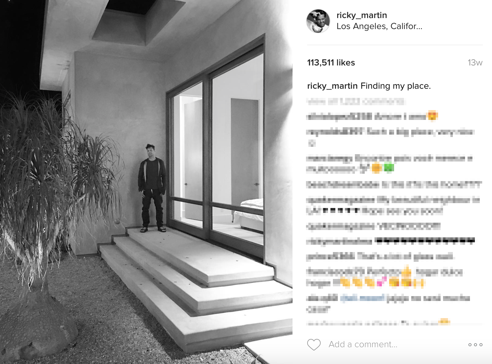Viewport: 492px width, 364px height.
Task: View who liked via 113,511 likes
Action: click(x=331, y=63)
